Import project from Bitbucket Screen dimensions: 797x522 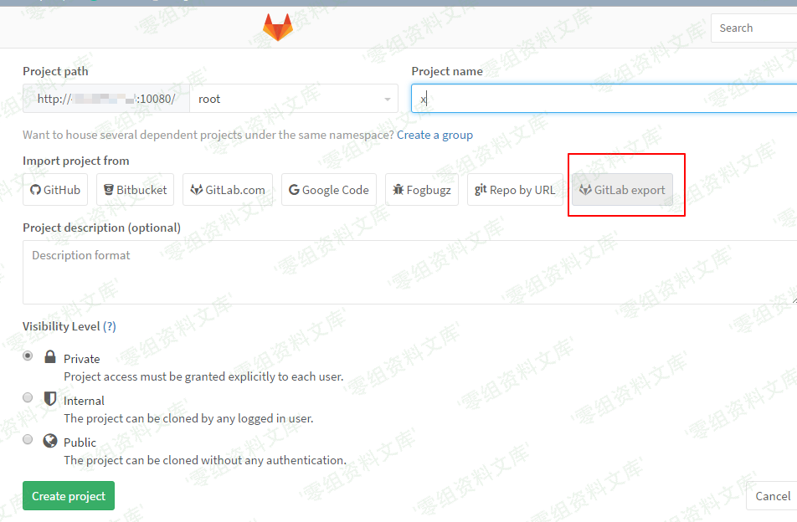coord(135,190)
